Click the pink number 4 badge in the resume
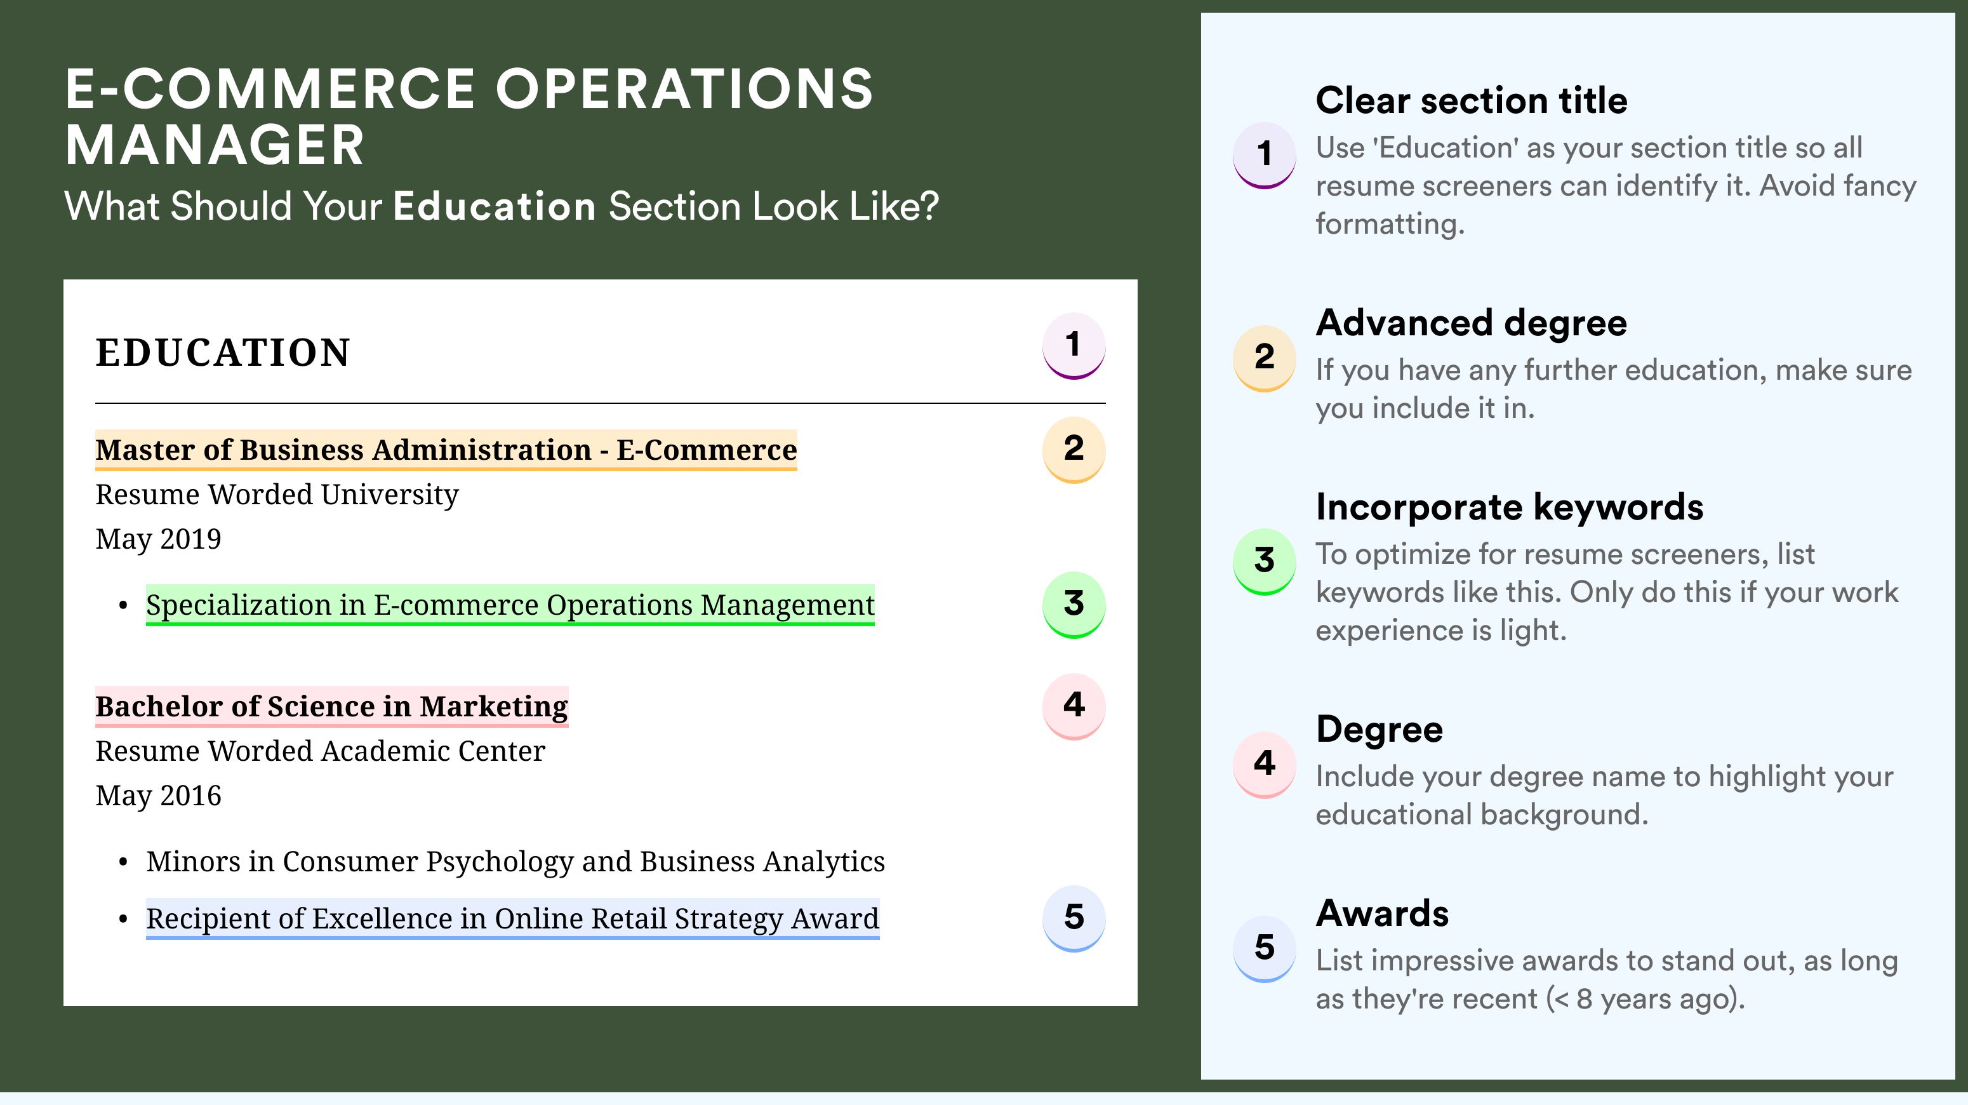This screenshot has width=1968, height=1105. pos(1074,706)
